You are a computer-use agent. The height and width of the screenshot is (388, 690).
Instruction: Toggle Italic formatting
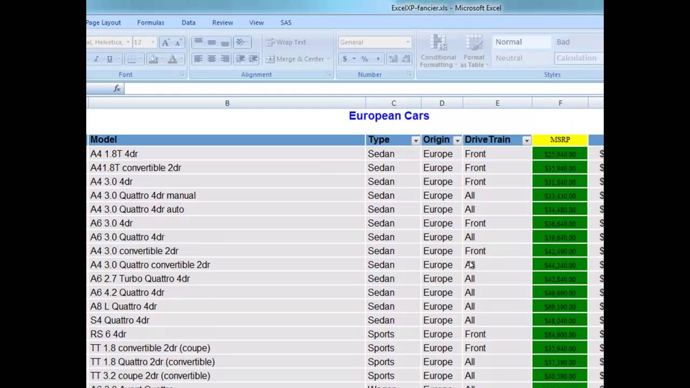[x=96, y=59]
